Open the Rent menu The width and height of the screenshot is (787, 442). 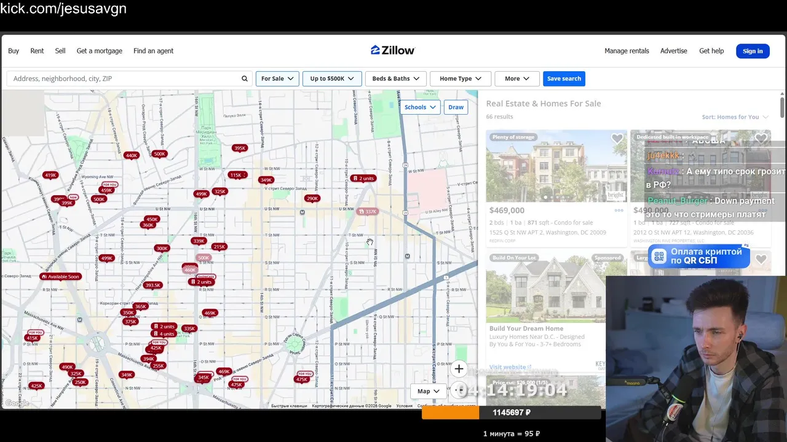(37, 51)
